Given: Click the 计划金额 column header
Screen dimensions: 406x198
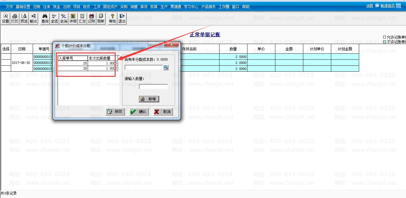Looking at the screenshot, I should click(x=345, y=49).
